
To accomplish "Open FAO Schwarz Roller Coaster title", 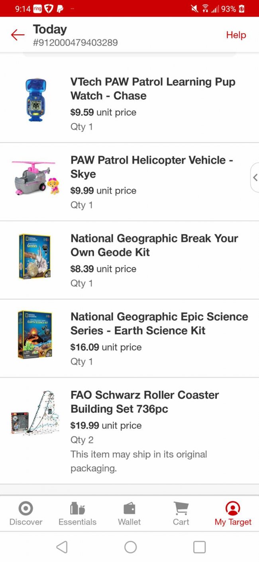I will coord(145,402).
